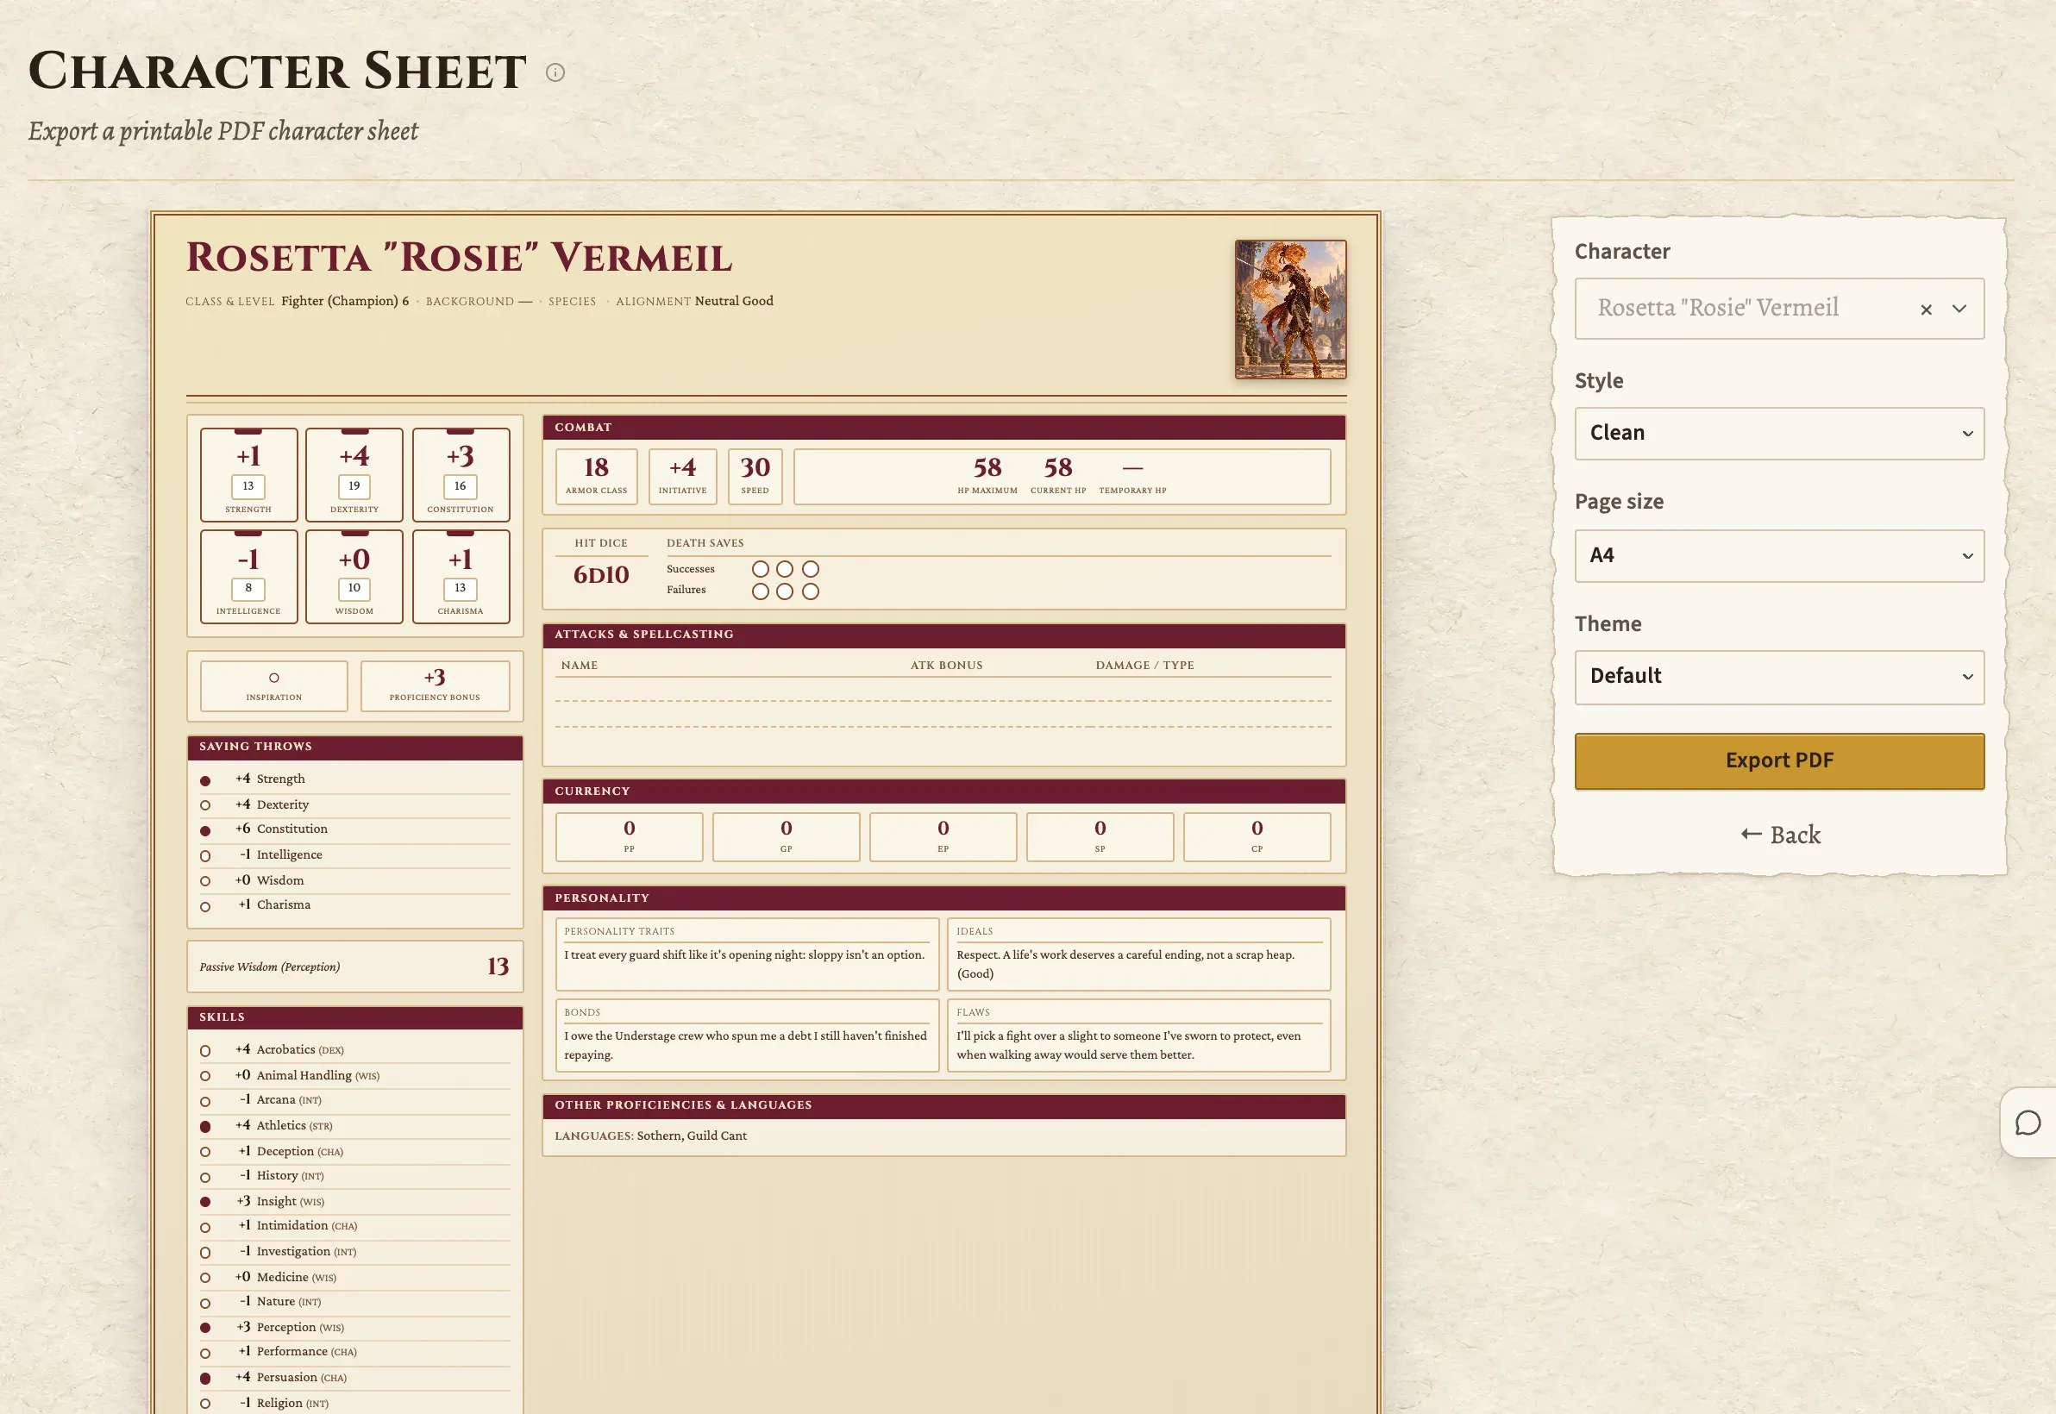The width and height of the screenshot is (2056, 1414).
Task: Toggle the Constitution saving throw proficiency dot
Action: [205, 831]
